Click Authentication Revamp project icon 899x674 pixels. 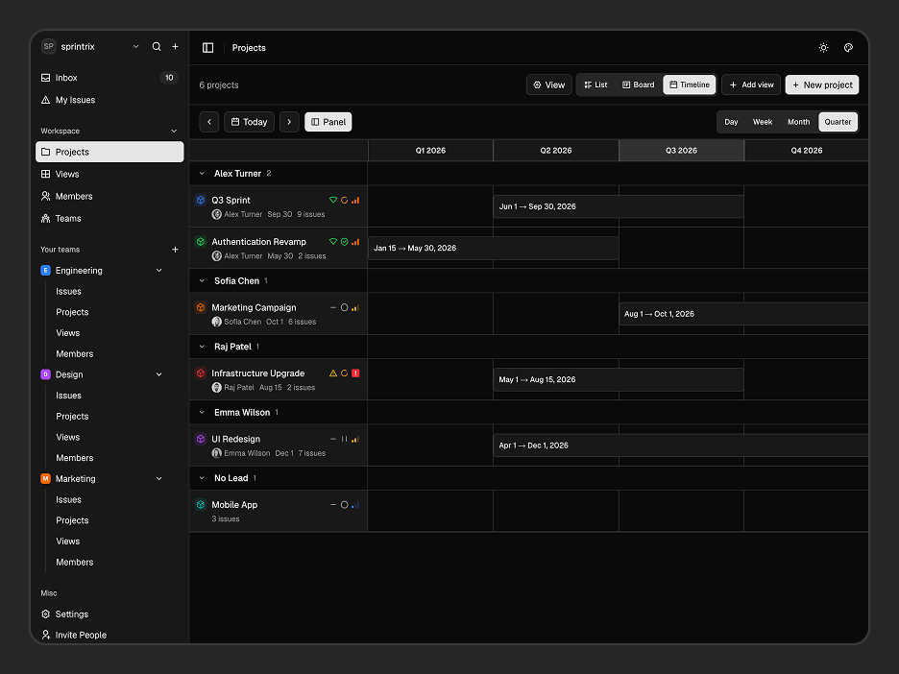point(201,242)
